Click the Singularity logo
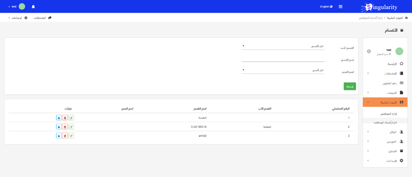Screen dimensions: 412x177 pyautogui.click(x=379, y=7)
